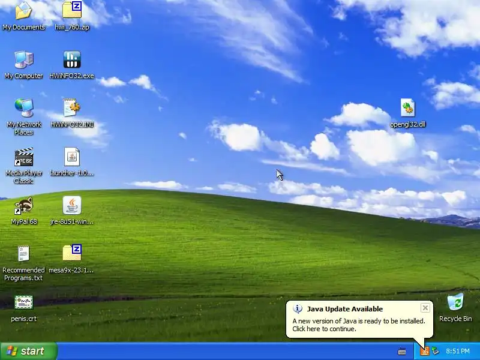
Task: Click the info icon in Java balloon
Action: [x=298, y=309]
